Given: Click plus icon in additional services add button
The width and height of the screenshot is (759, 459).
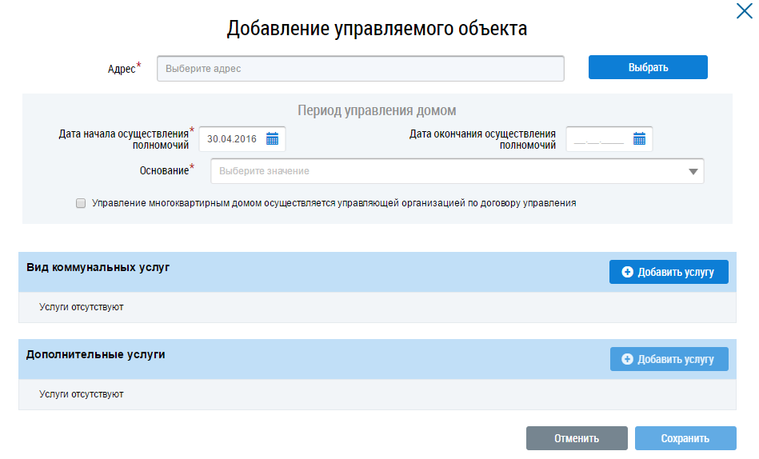Looking at the screenshot, I should (627, 359).
